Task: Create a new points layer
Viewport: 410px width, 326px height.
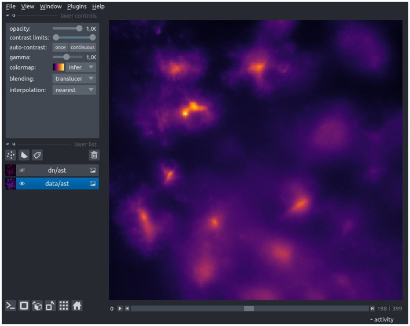Action: click(x=11, y=155)
